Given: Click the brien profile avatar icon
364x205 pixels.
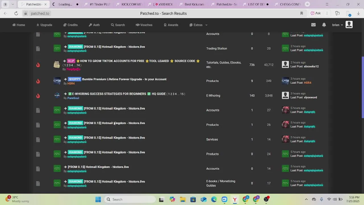Looking at the screenshot, I should [x=349, y=25].
